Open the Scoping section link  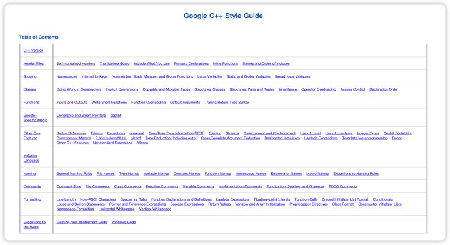30,76
